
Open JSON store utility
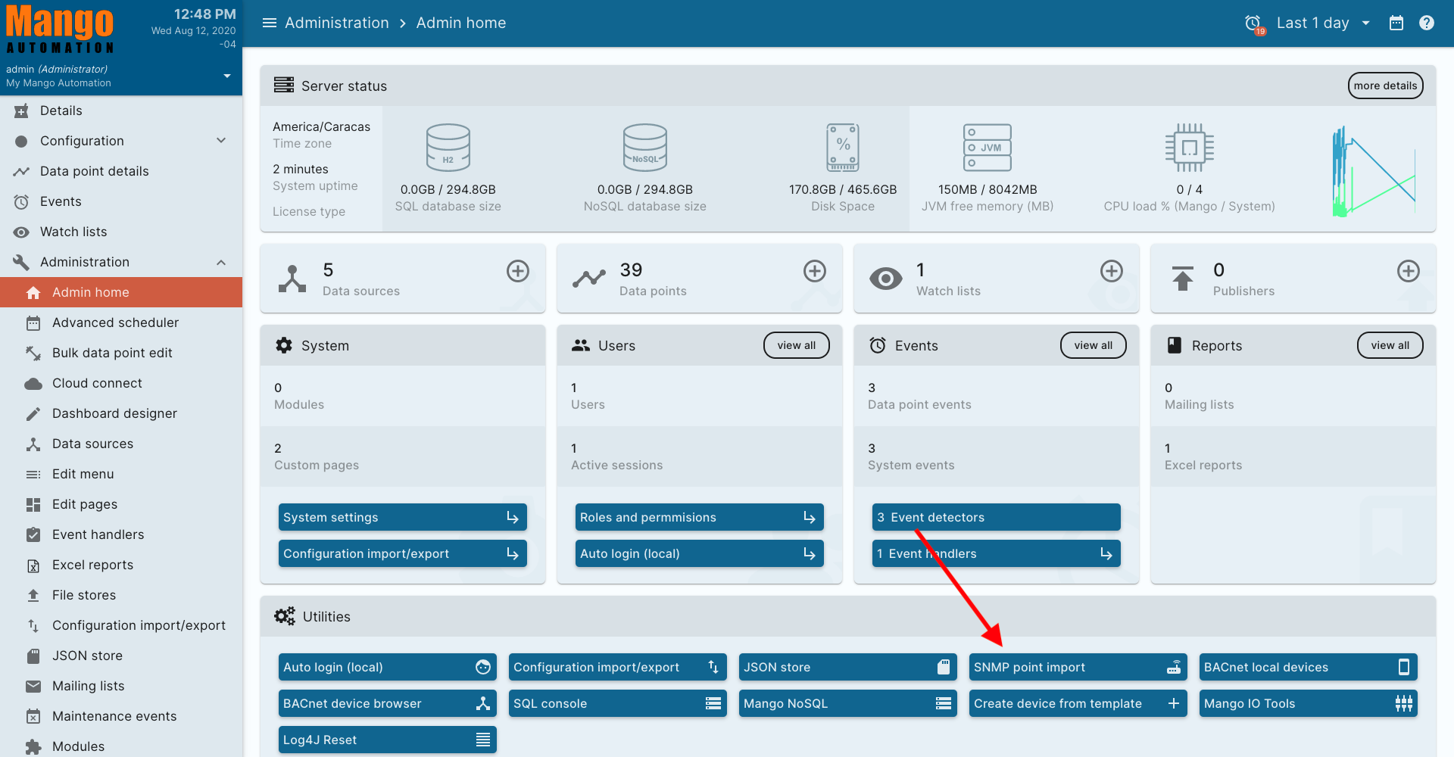click(848, 667)
